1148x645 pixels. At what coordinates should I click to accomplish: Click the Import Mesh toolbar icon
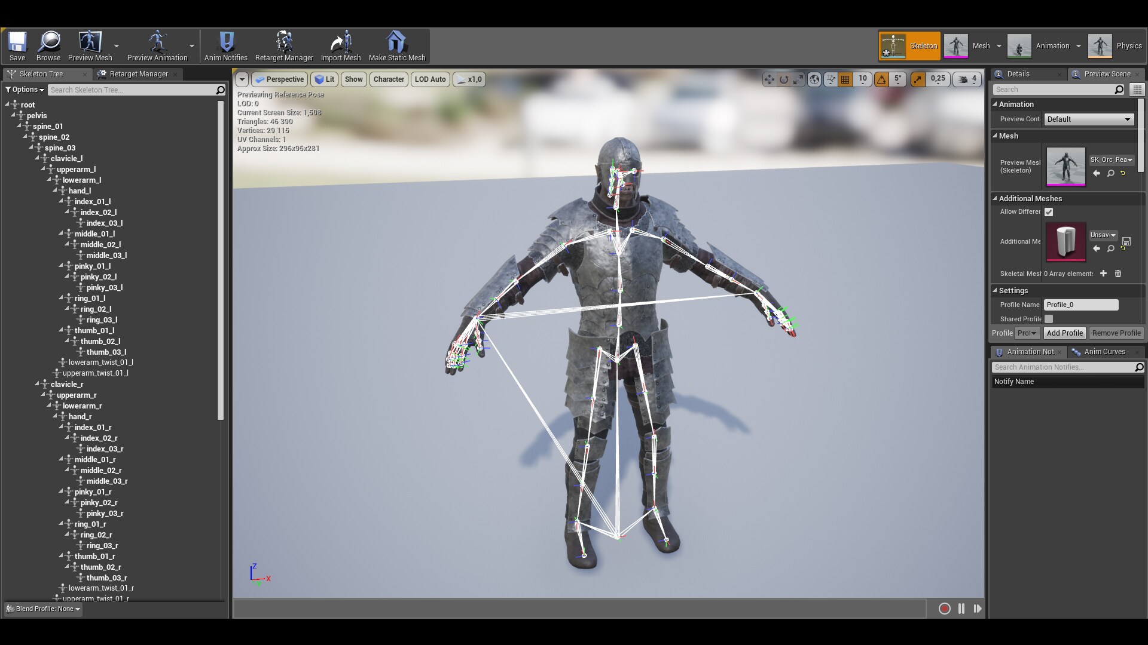coord(340,45)
